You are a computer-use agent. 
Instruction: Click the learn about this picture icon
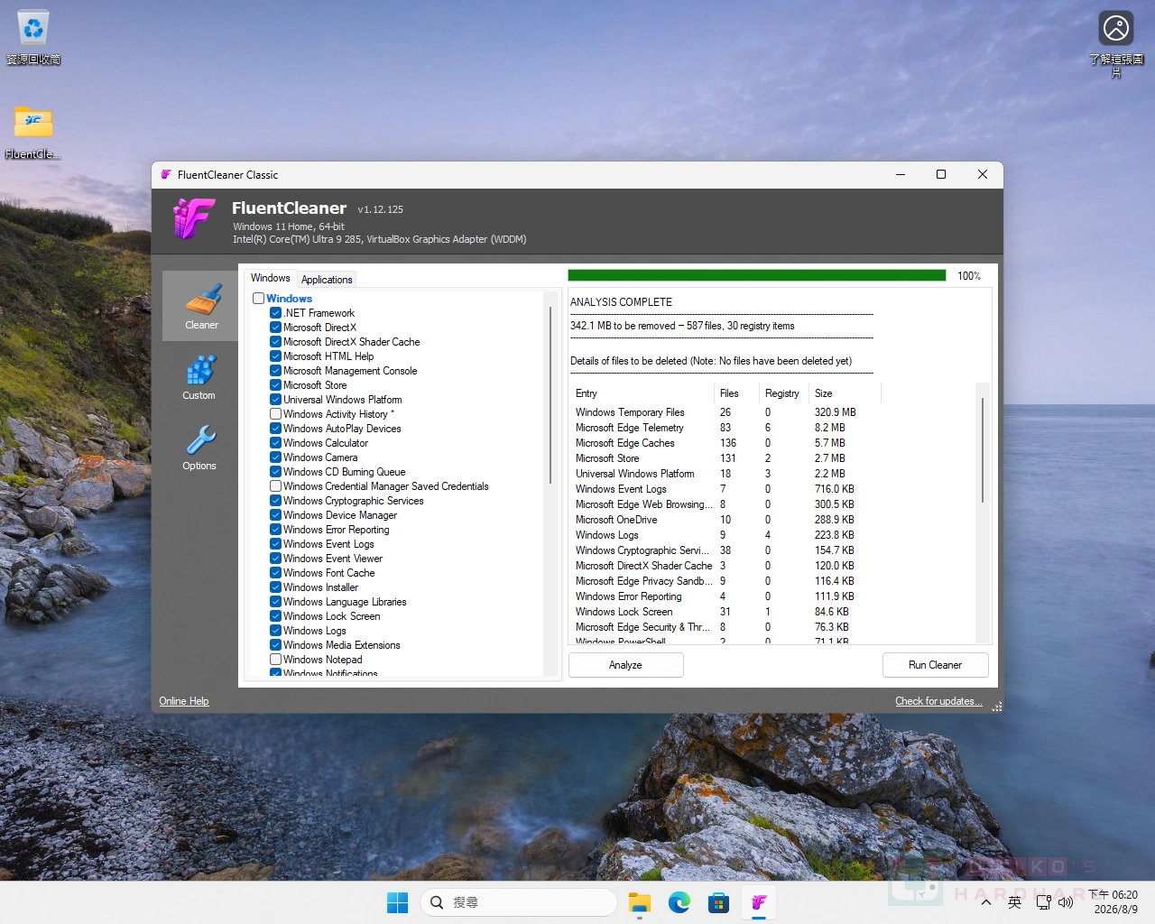coord(1116,43)
